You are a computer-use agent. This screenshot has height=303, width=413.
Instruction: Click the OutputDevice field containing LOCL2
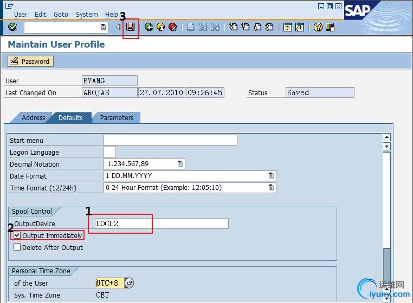pyautogui.click(x=162, y=223)
